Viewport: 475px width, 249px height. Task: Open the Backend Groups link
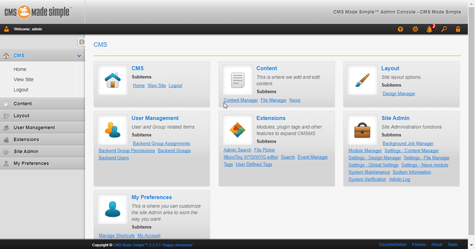[x=174, y=151]
